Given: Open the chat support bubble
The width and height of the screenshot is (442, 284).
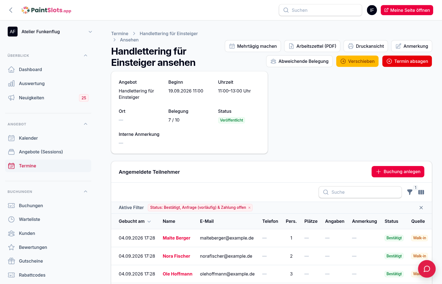Looking at the screenshot, I should [427, 269].
